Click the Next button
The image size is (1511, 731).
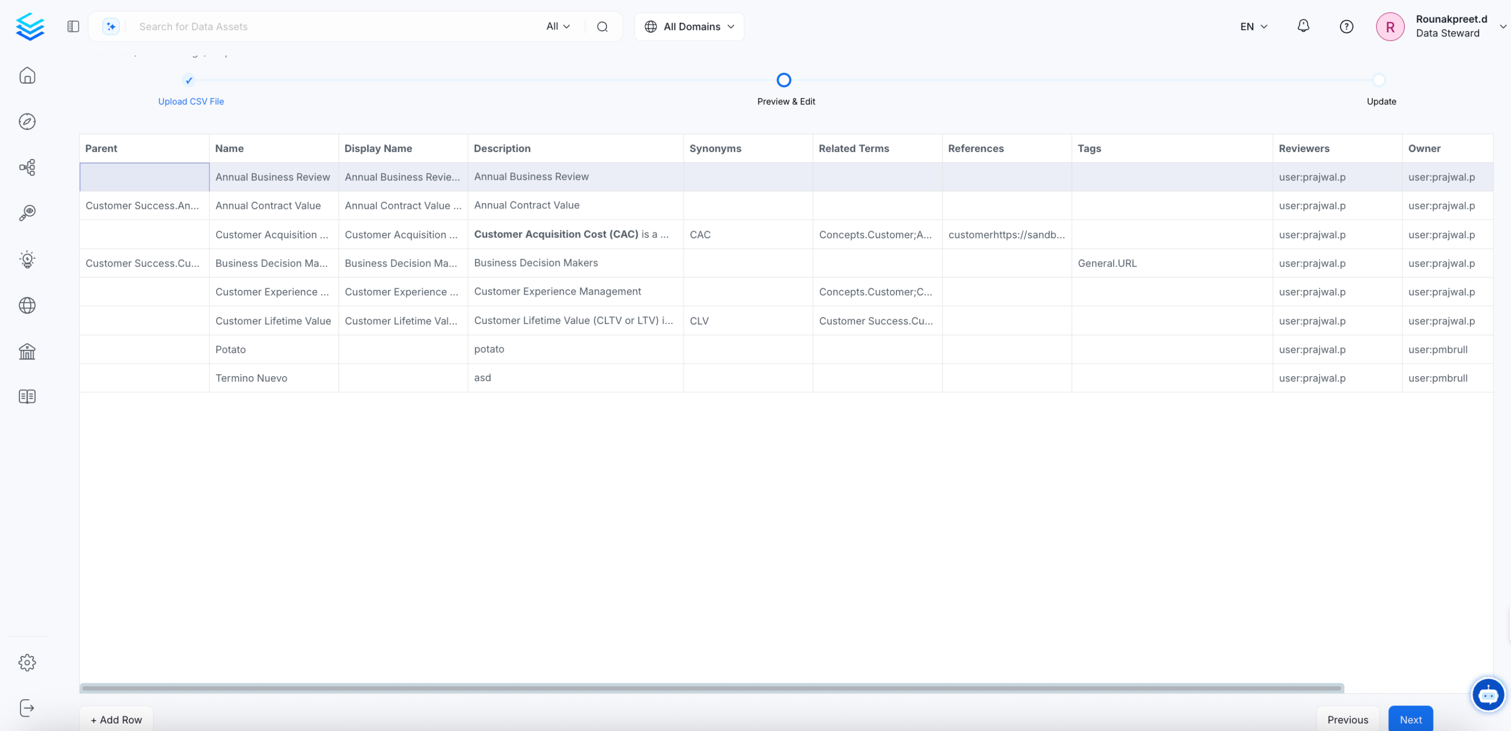[1410, 719]
